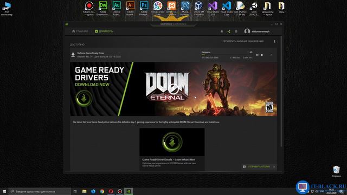Open Adobe Audition desktop shortcut

tap(117, 9)
